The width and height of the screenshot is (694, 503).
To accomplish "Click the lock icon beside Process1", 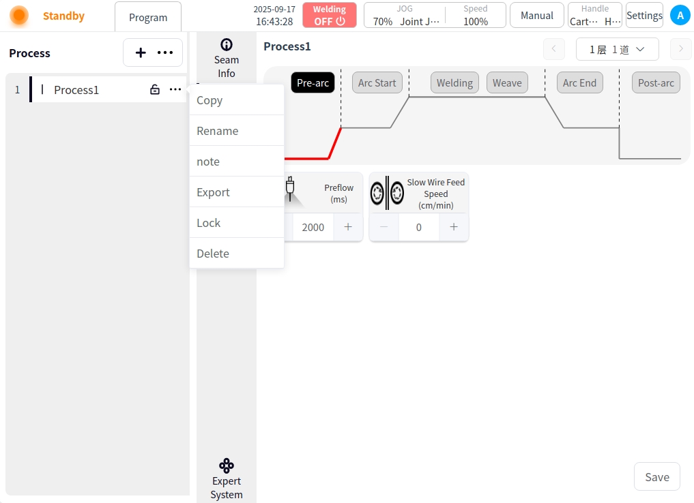I will tap(155, 90).
